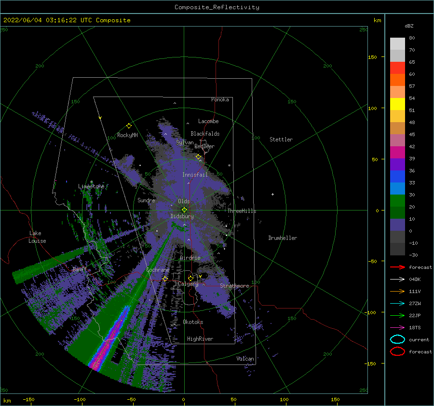
Task: Click the km unit label at bottom left
Action: pos(7,401)
